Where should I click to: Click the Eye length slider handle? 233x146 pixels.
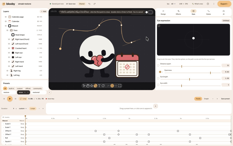tap(189, 79)
